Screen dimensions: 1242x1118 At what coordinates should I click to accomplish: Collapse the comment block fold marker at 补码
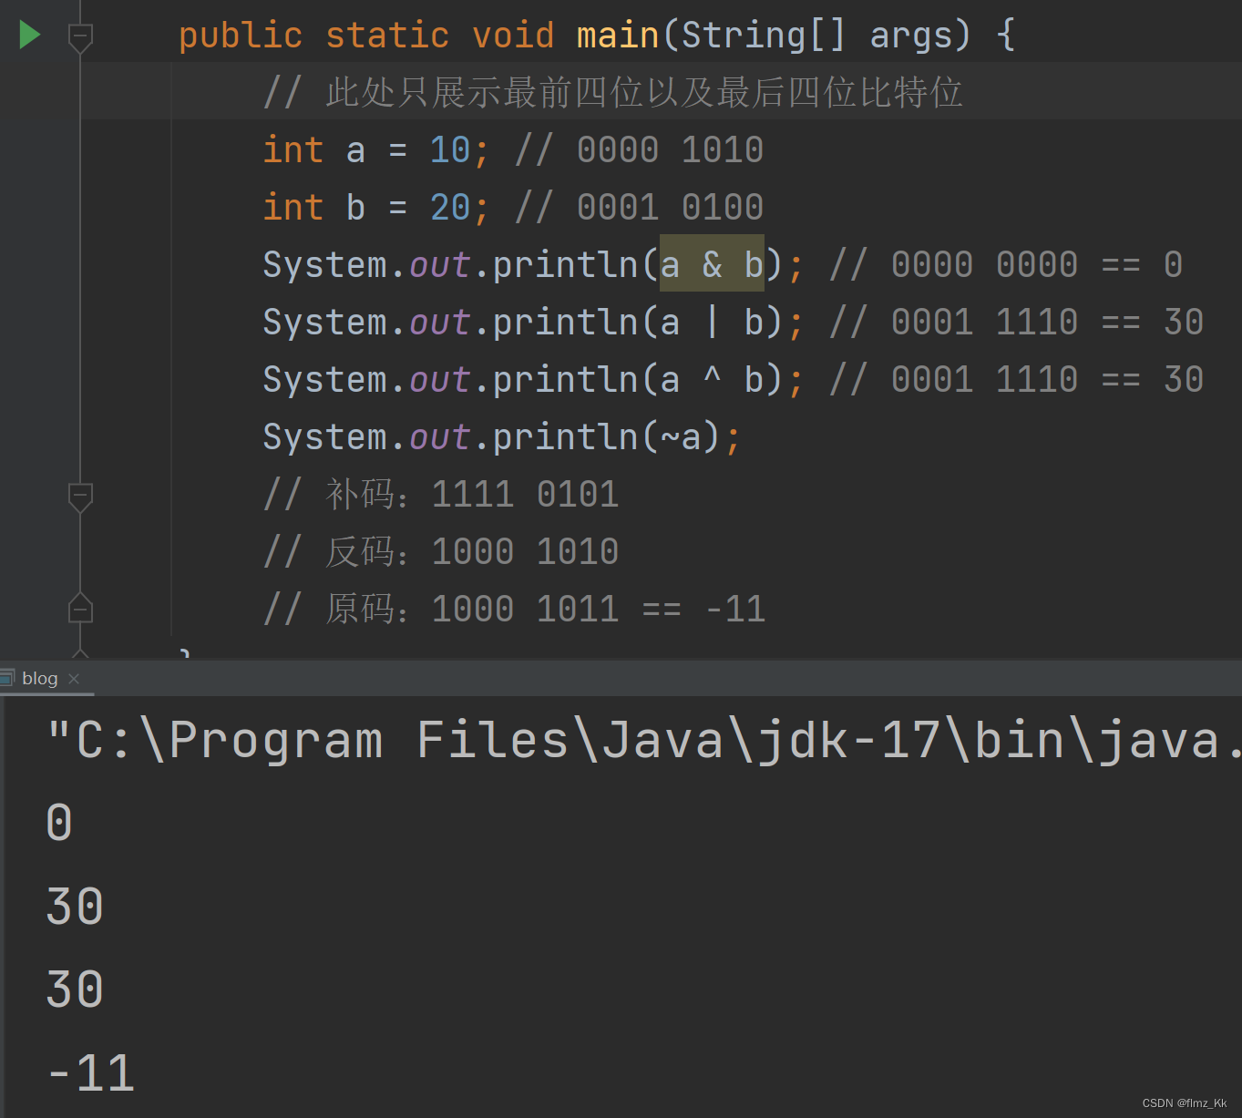[80, 497]
